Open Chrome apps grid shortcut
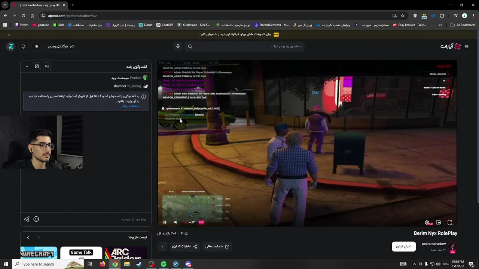The width and height of the screenshot is (479, 269). pos(5,25)
